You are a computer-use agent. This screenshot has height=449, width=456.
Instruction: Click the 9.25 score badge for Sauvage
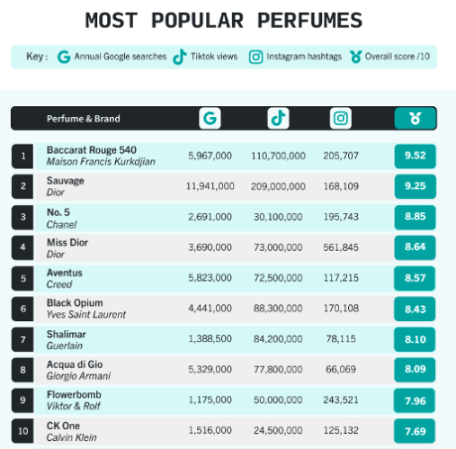(x=415, y=186)
